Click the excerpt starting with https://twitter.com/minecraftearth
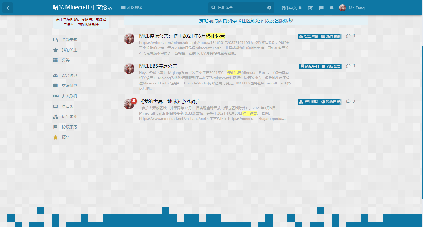This screenshot has height=227, width=423. (x=215, y=48)
